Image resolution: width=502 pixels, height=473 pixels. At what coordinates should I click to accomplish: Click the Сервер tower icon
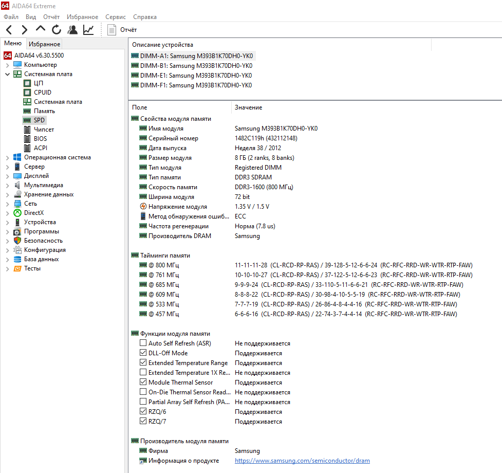(x=17, y=167)
